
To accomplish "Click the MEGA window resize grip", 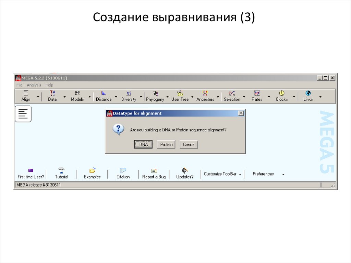I will tap(333, 185).
